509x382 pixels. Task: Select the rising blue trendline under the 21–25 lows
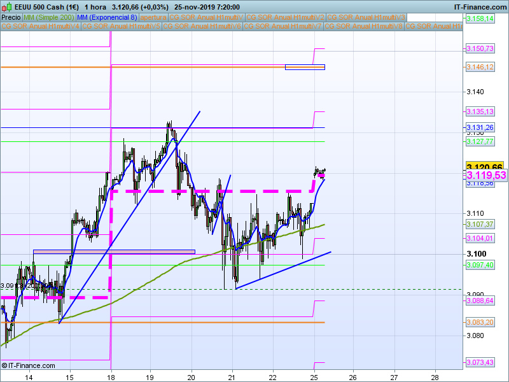coord(283,270)
